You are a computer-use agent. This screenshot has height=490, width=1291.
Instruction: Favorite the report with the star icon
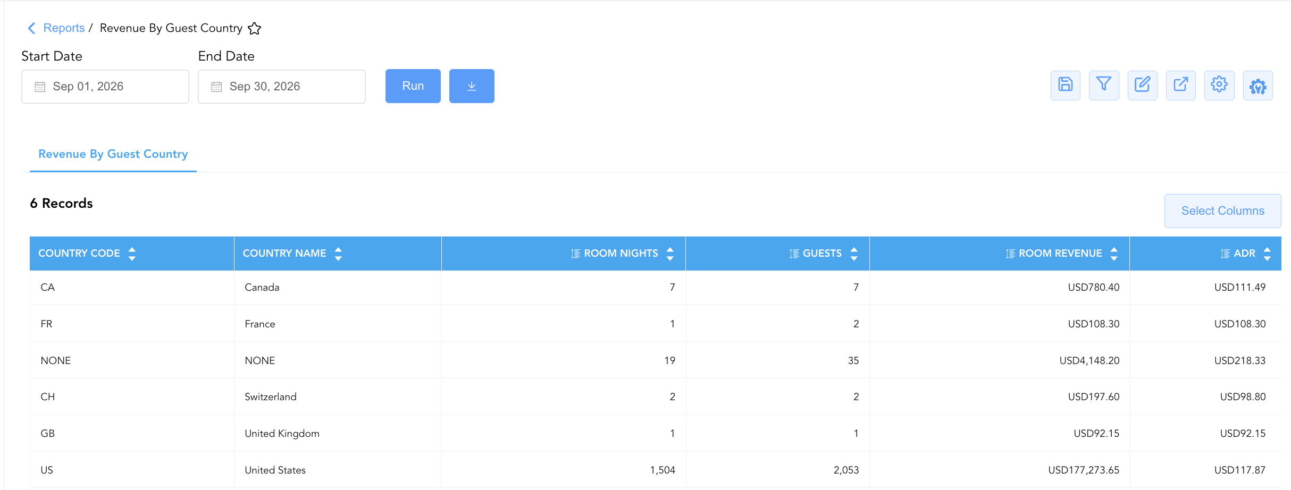255,28
